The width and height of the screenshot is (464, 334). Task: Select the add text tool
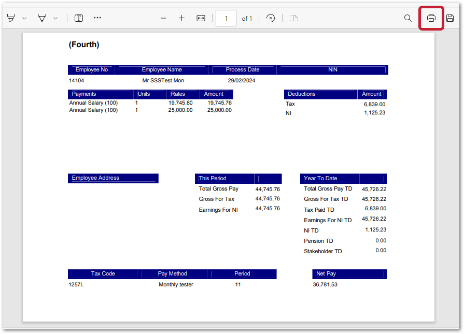click(79, 18)
